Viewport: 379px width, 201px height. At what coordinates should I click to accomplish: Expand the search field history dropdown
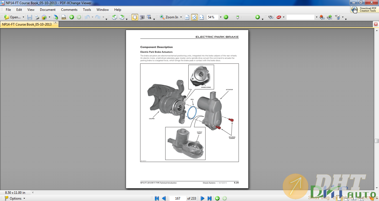pyautogui.click(x=317, y=17)
